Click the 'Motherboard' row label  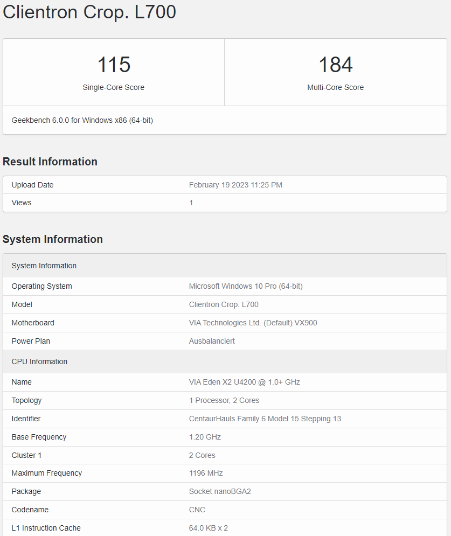(33, 323)
